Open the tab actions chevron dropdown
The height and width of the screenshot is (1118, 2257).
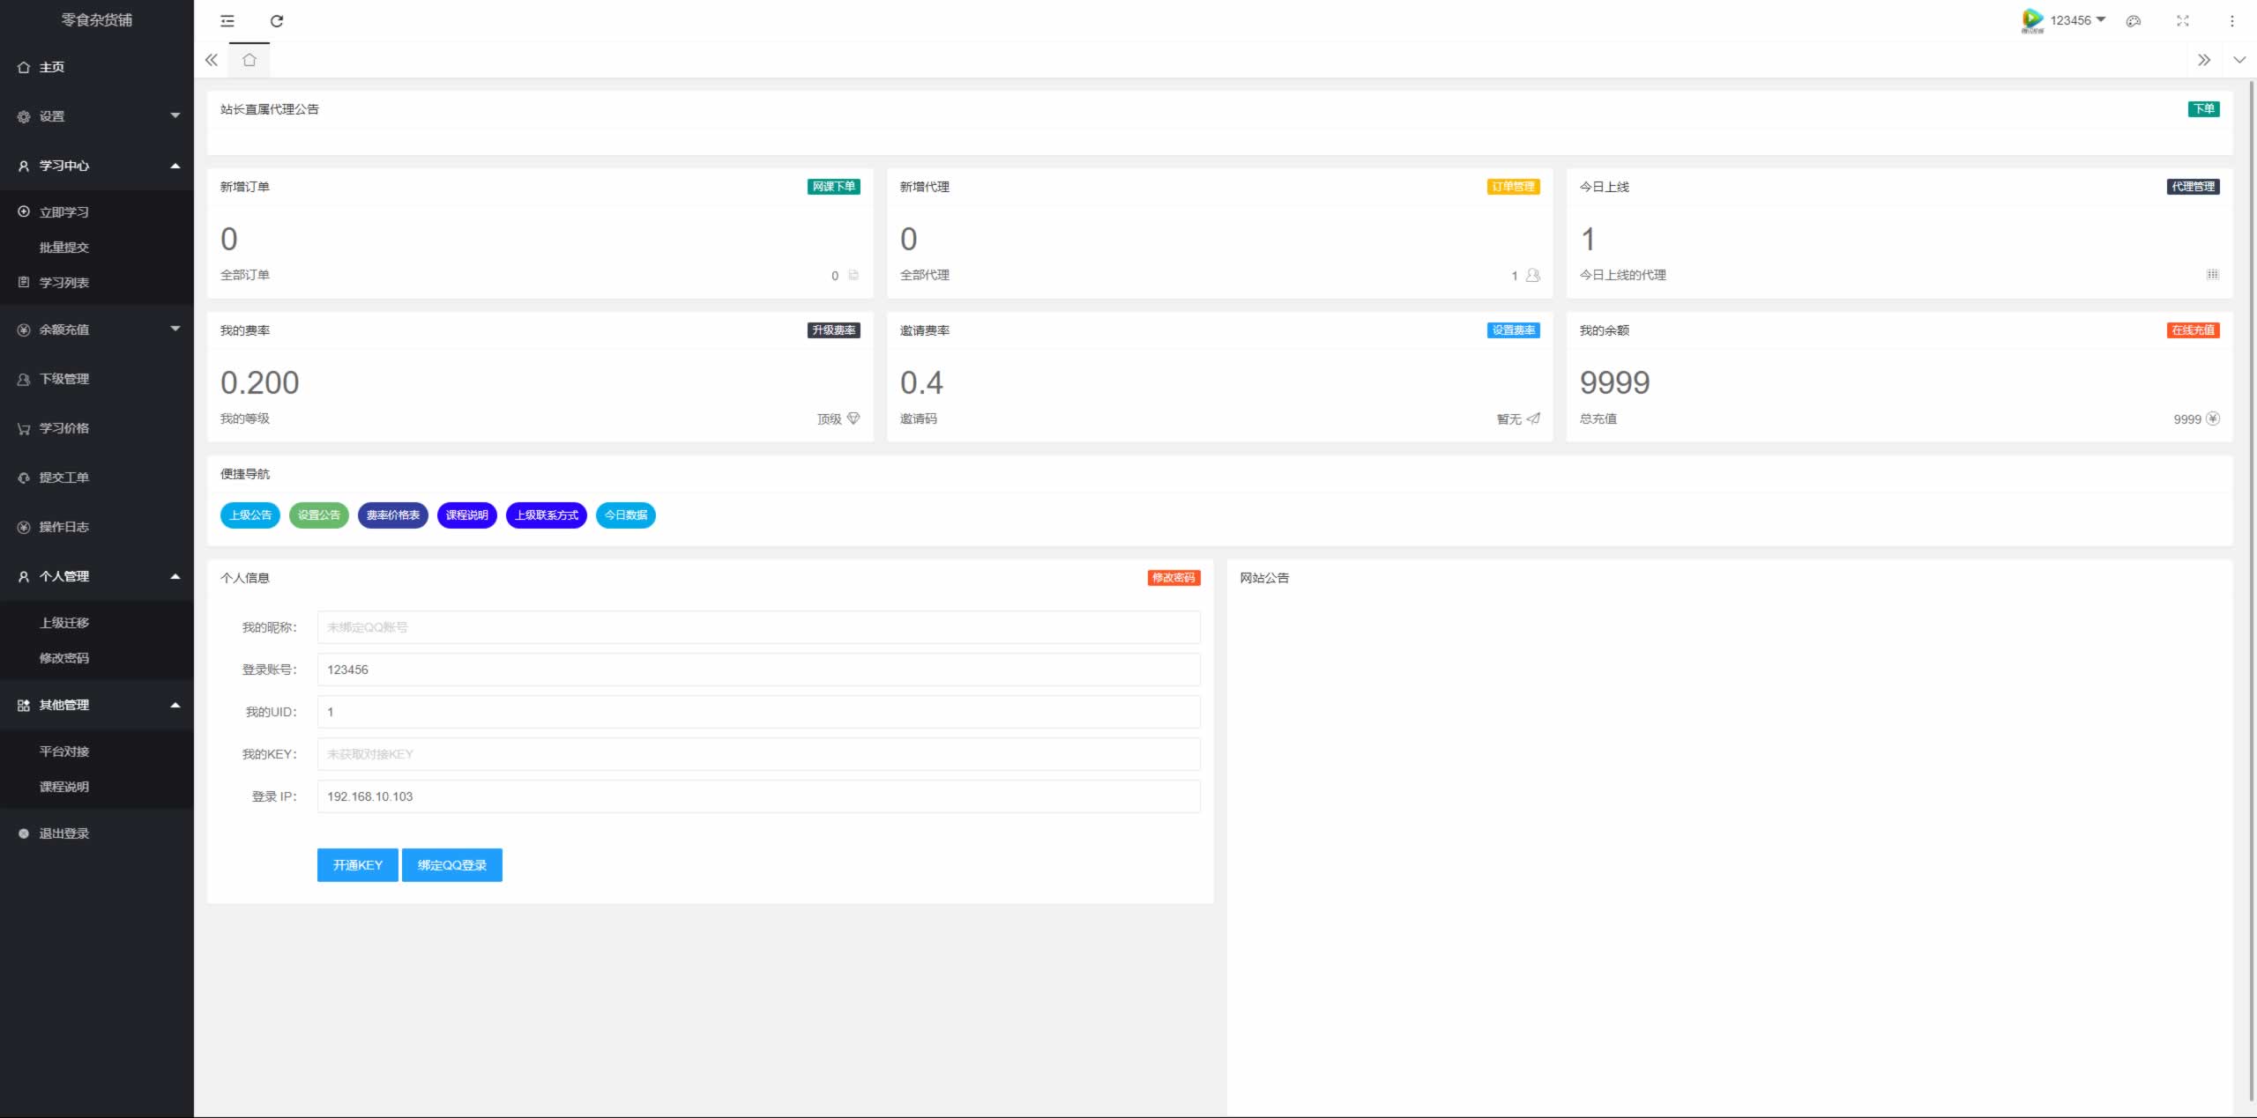point(2239,60)
